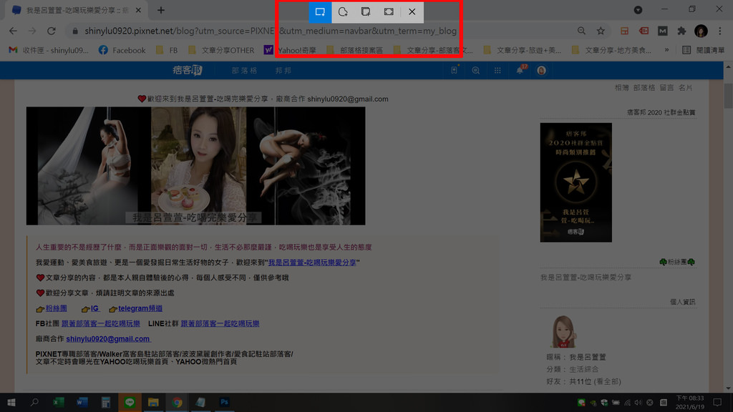
Task: Reload the current page
Action: click(x=52, y=31)
